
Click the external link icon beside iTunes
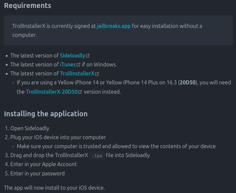tap(79, 65)
